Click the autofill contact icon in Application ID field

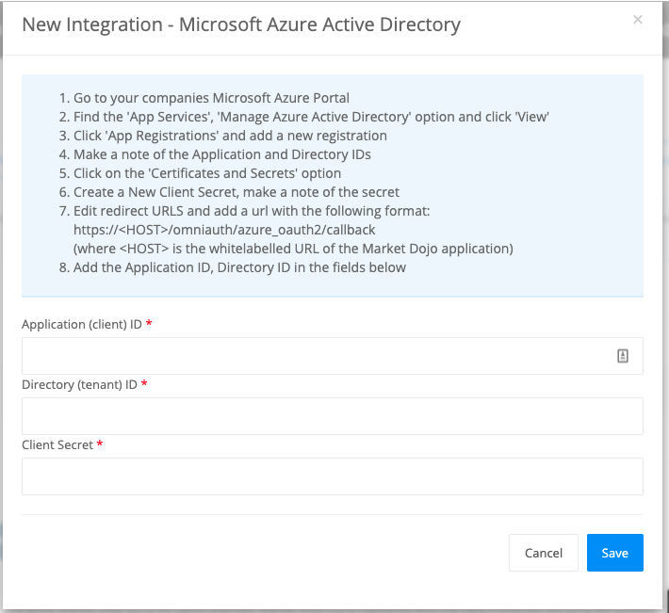click(623, 356)
